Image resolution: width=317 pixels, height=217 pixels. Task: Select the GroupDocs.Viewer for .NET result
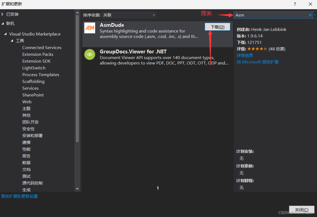157,57
